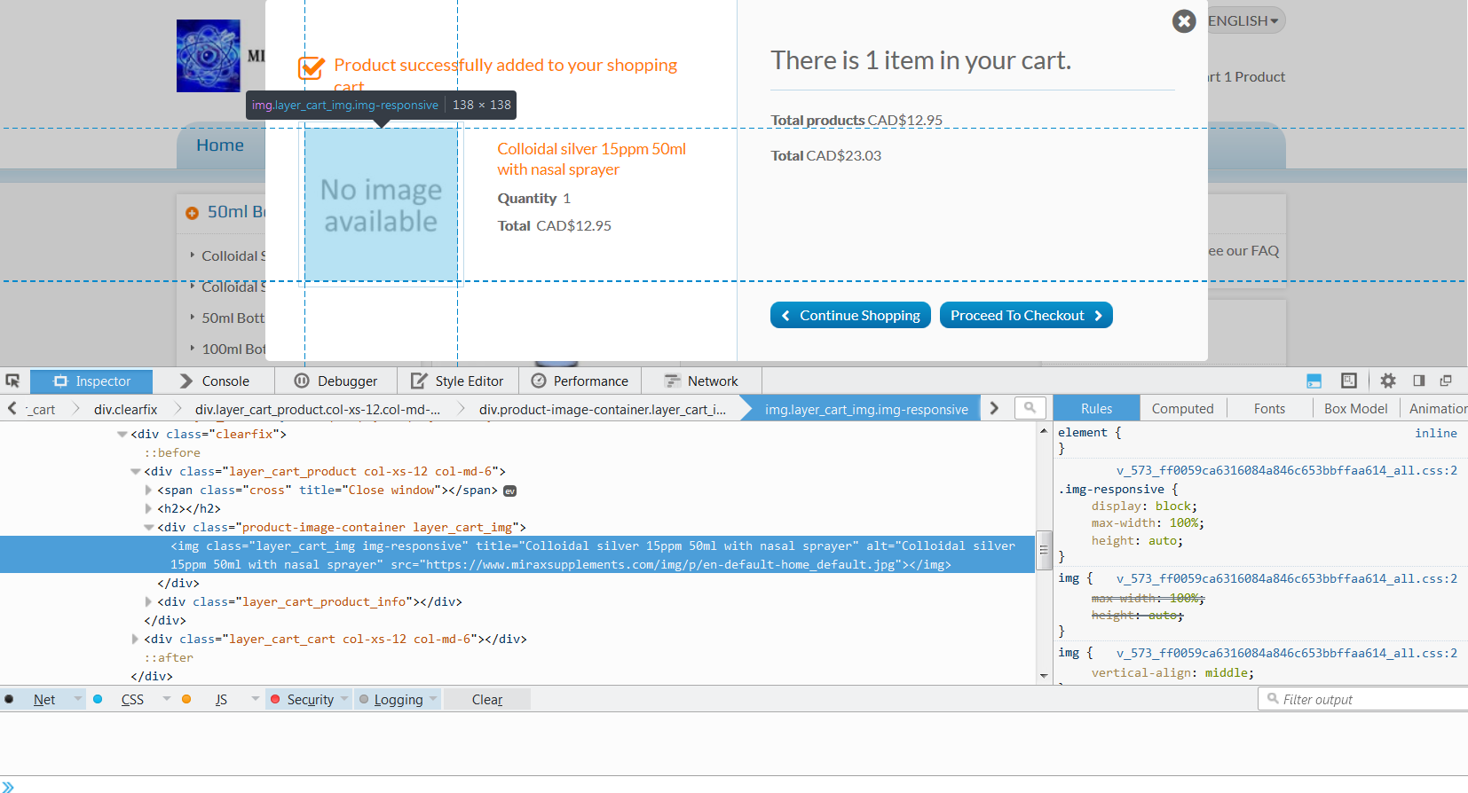
Task: Open developer tools in separate window
Action: 1446,381
